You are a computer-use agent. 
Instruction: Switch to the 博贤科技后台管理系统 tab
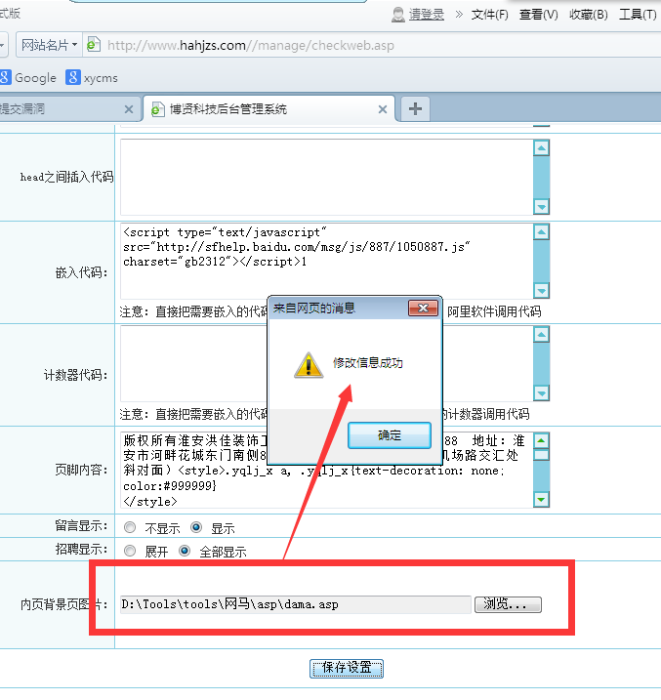point(269,108)
